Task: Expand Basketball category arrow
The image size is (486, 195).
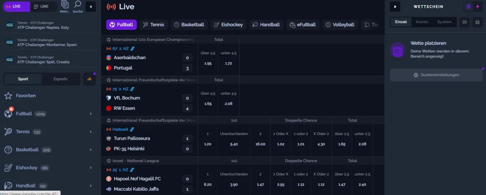Action: pyautogui.click(x=91, y=150)
